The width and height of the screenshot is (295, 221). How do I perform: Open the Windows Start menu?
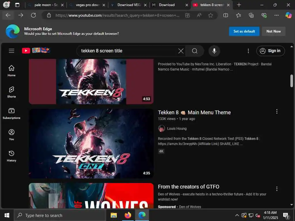pyautogui.click(x=7, y=215)
